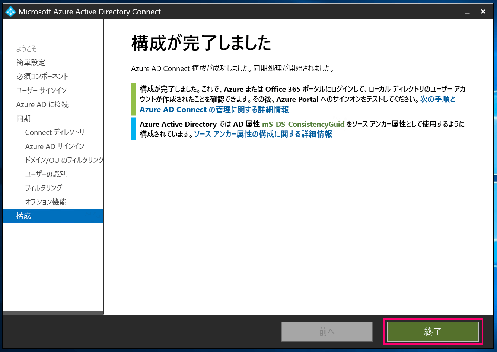Click the 前へ (Previous) button
Viewport: 497px width, 352px height.
[x=326, y=332]
